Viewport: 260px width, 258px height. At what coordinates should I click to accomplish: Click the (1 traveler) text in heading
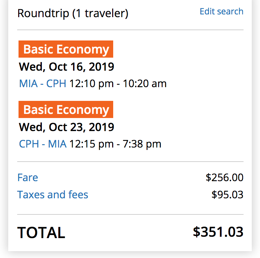pyautogui.click(x=100, y=13)
